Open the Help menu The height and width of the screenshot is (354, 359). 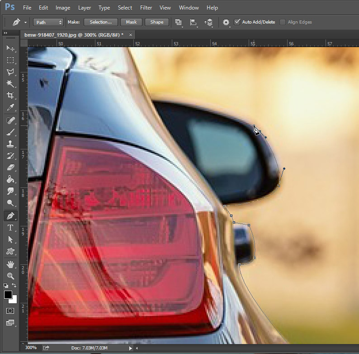(x=212, y=8)
